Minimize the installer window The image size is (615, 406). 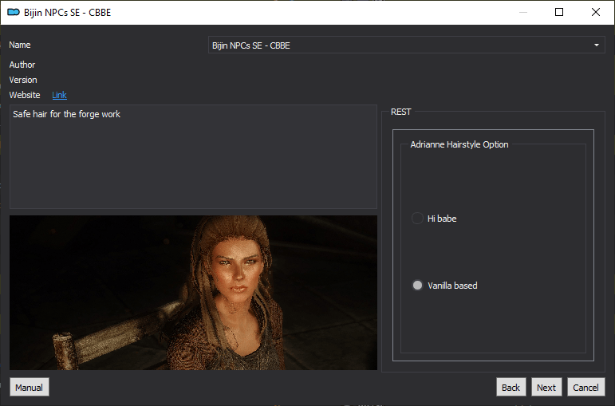(x=523, y=12)
